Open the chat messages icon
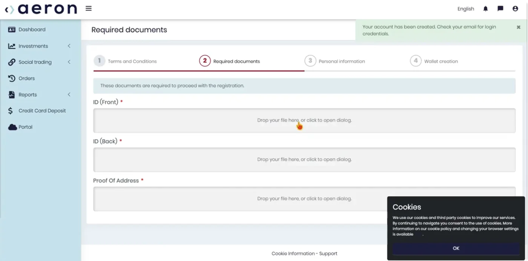The width and height of the screenshot is (528, 261). coord(500,9)
